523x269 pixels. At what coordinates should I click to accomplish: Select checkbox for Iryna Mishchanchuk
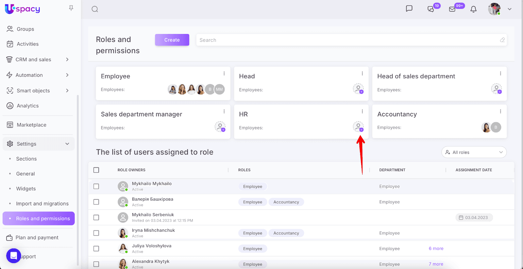click(x=96, y=233)
